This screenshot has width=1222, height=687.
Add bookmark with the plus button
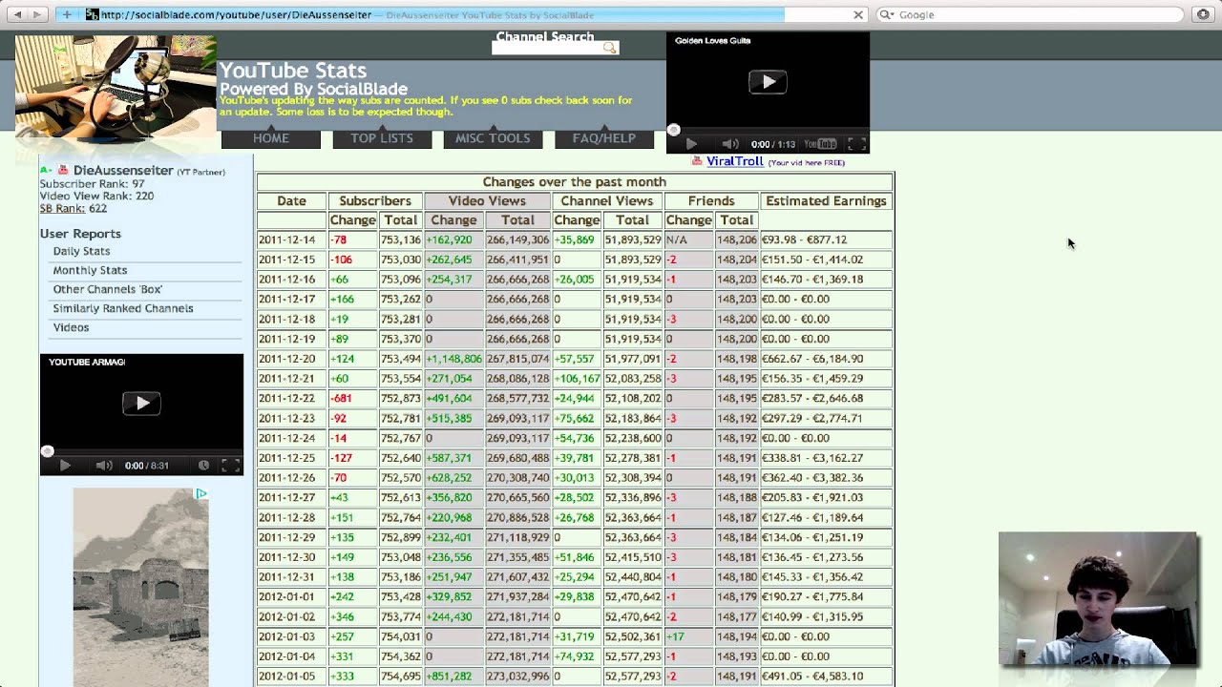(67, 14)
